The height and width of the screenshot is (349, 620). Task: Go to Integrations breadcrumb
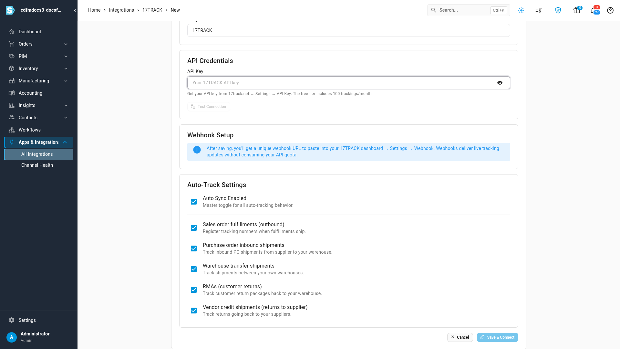(x=121, y=10)
